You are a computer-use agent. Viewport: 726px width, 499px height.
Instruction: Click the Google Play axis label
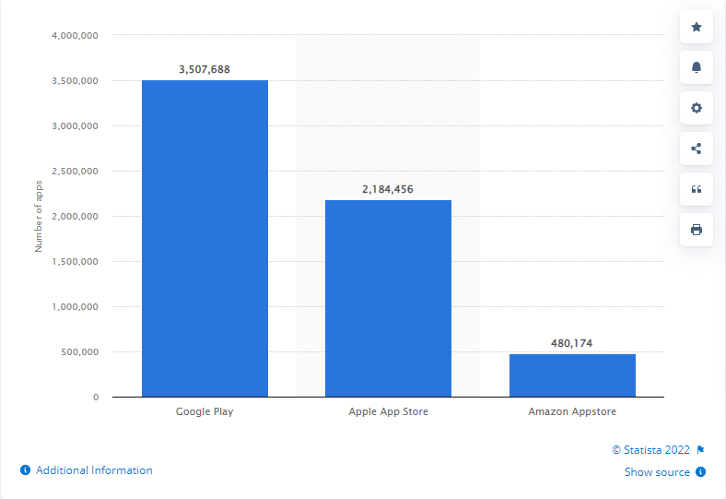tap(205, 411)
